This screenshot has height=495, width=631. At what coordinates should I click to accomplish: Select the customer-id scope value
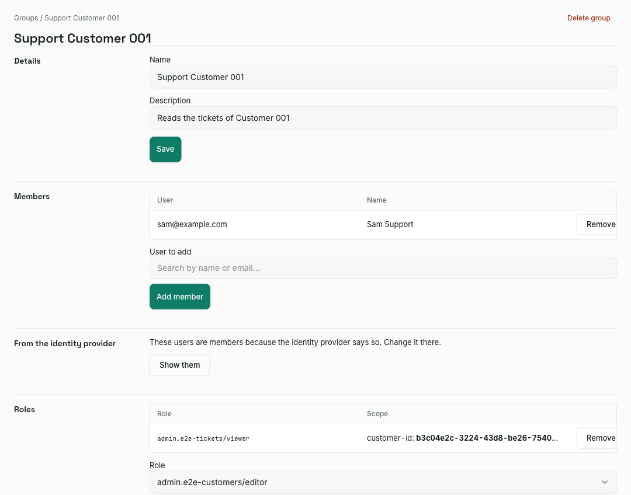pos(462,438)
